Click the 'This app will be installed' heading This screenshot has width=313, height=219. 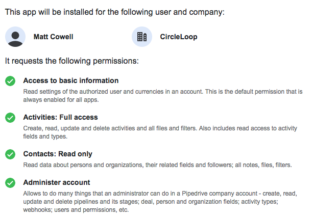tap(115, 12)
